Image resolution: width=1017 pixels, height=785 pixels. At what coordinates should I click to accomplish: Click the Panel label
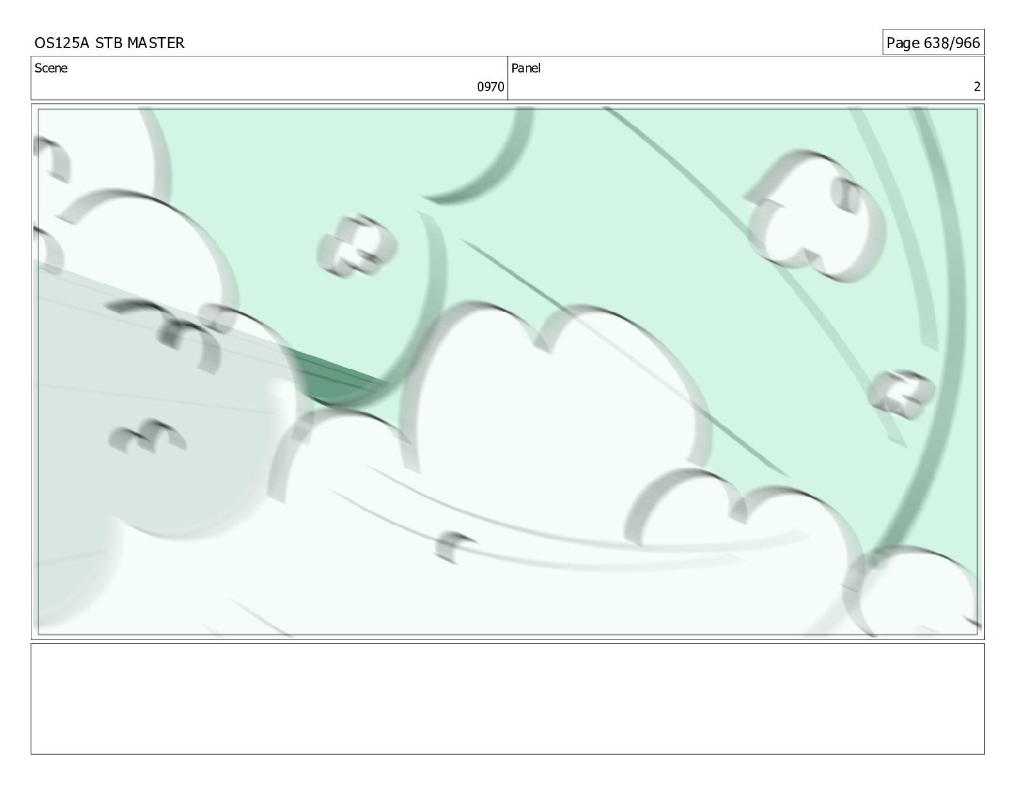(526, 68)
